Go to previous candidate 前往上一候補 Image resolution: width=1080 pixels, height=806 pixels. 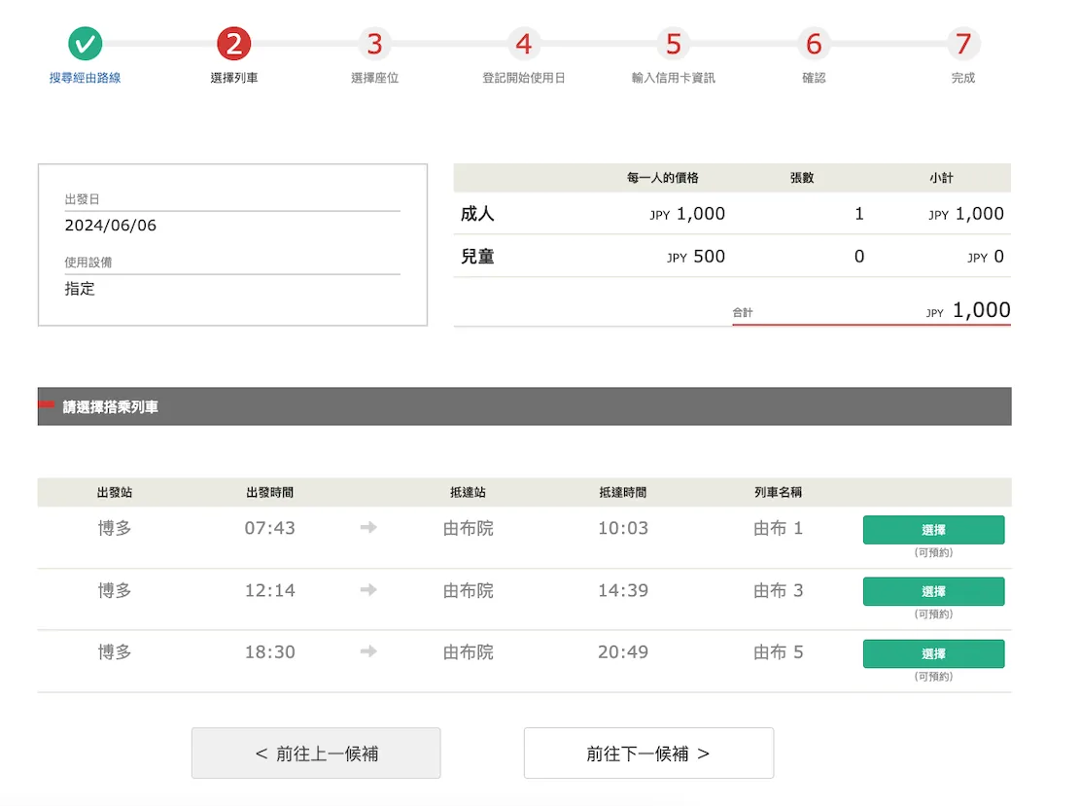(x=316, y=753)
